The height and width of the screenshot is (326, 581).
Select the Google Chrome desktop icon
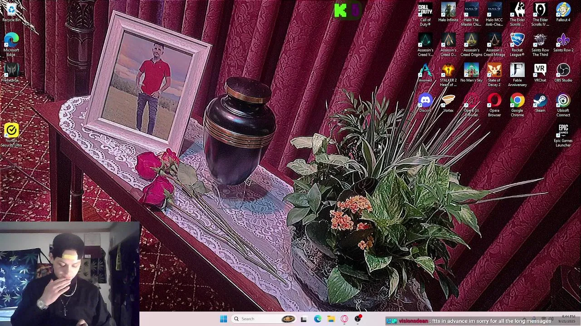[x=517, y=105]
